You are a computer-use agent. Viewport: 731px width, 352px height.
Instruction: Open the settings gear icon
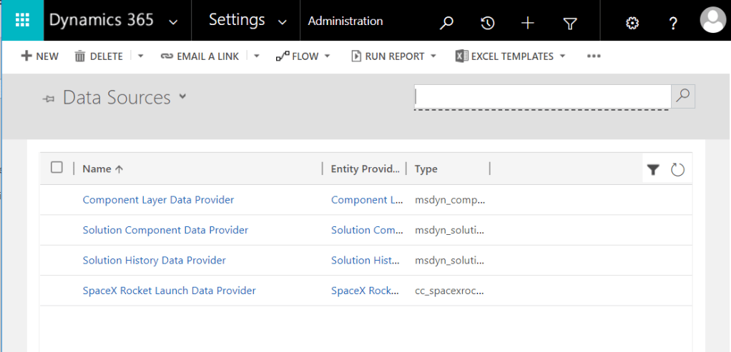pyautogui.click(x=632, y=23)
